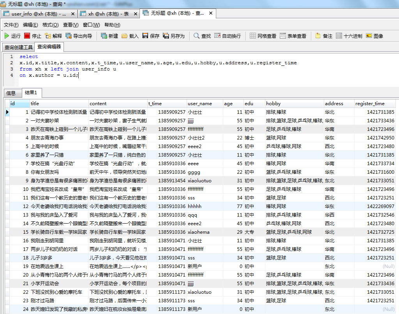Click the register_time column header
Viewport: 399px width, 314px height.
(x=375, y=104)
